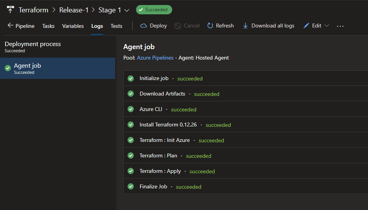Image resolution: width=368 pixels, height=210 pixels.
Task: Open the more options ellipsis menu
Action: (340, 26)
